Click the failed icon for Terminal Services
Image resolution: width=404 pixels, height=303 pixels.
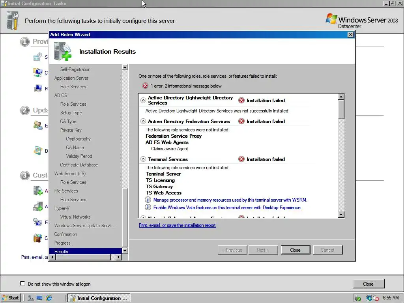241,159
